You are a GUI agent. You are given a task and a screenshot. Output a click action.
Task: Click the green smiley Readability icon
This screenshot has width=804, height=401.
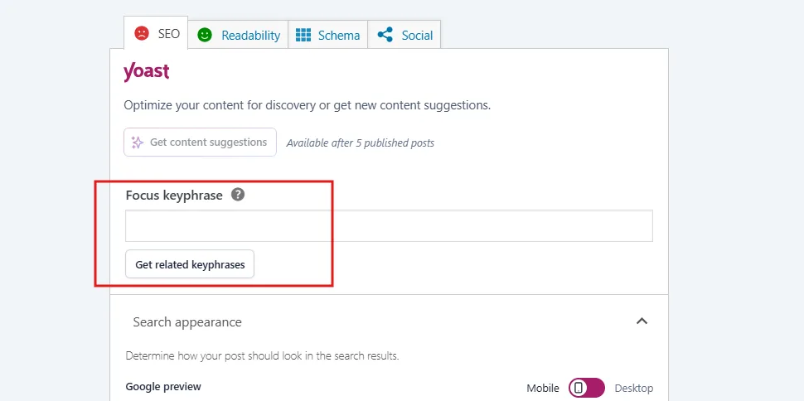[205, 36]
